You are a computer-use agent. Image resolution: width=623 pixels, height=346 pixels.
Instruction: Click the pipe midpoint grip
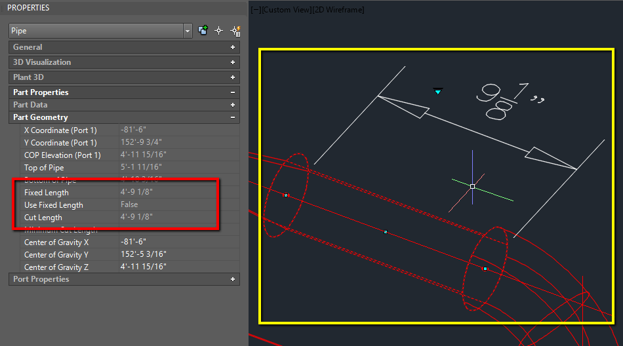click(386, 232)
